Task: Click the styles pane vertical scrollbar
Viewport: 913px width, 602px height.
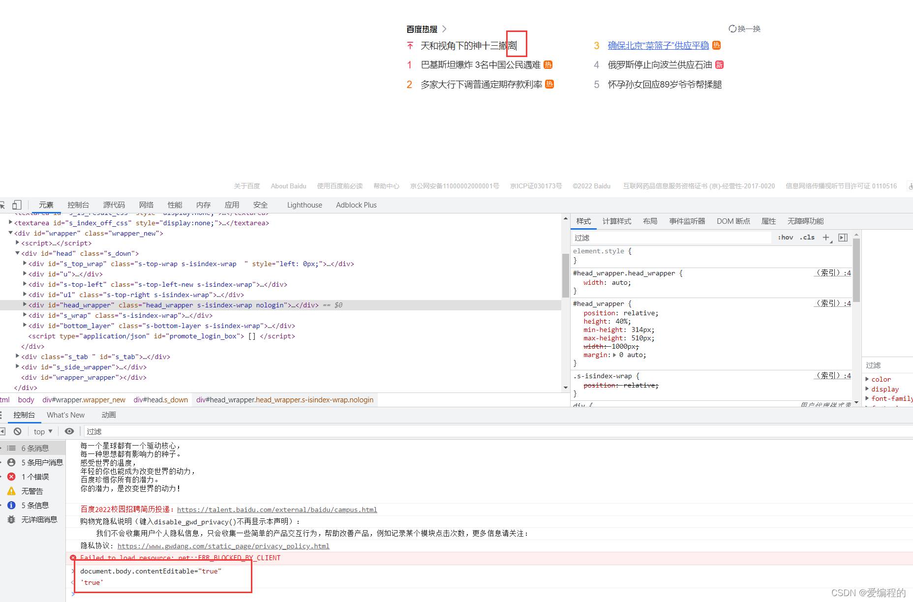Action: click(x=856, y=271)
